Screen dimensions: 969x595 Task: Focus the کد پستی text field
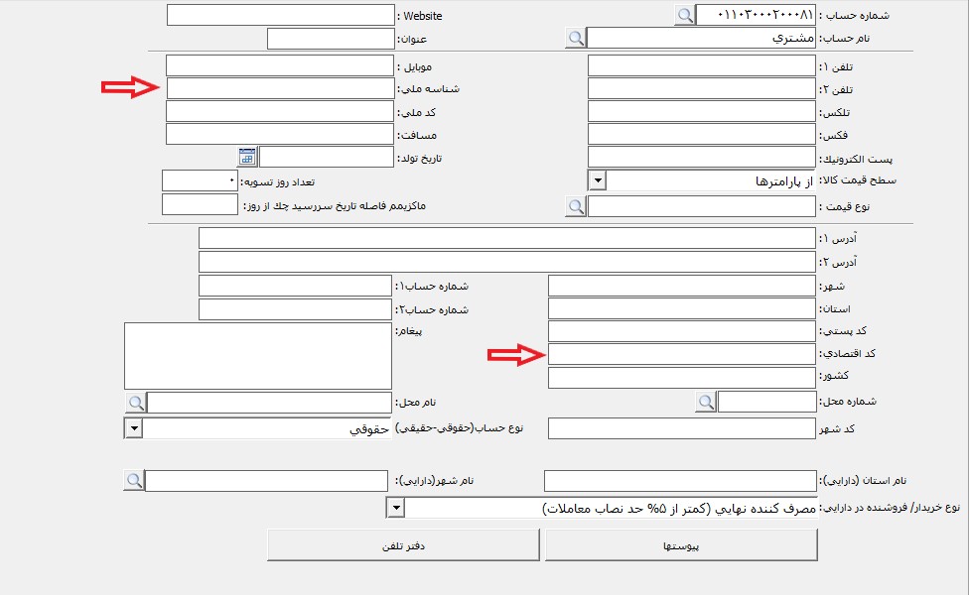pos(681,331)
